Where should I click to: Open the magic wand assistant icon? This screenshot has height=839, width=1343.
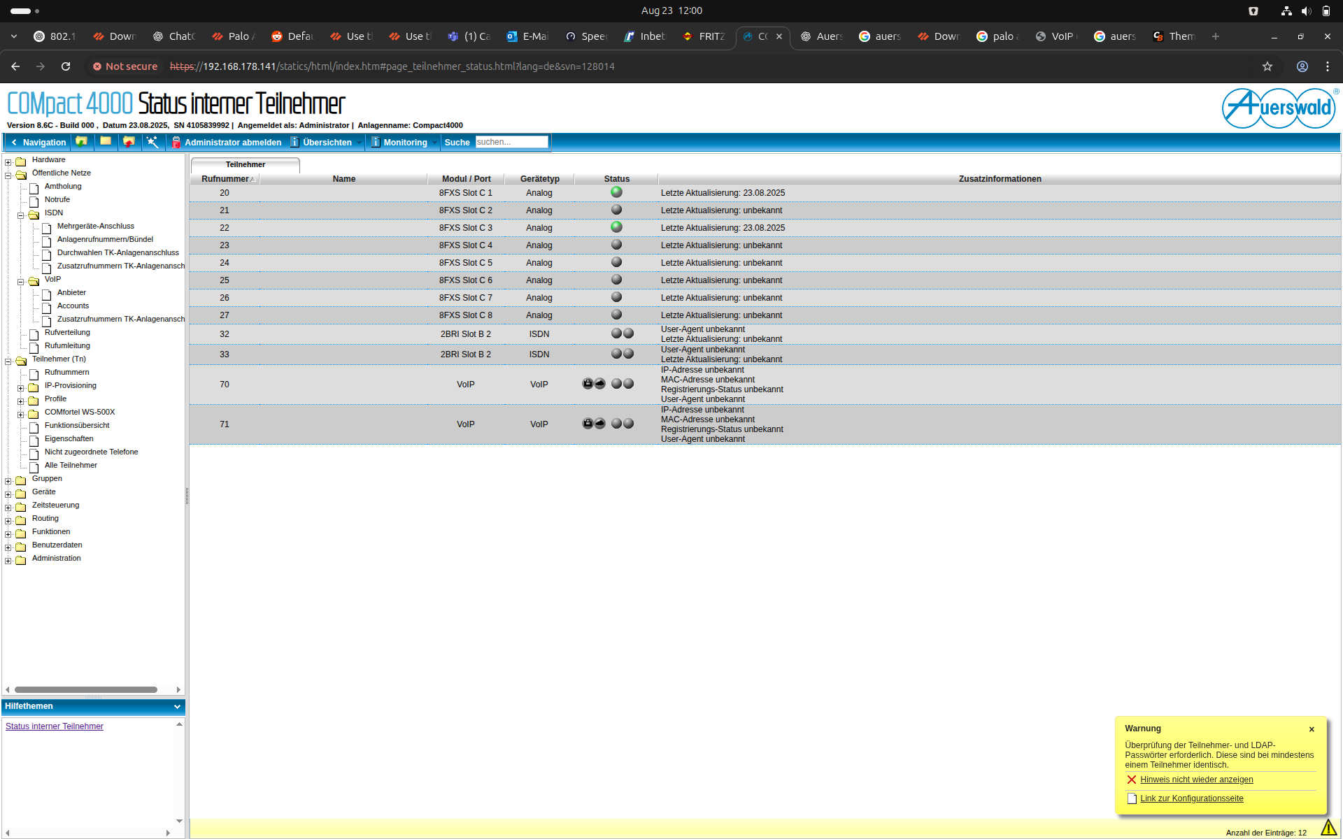point(152,142)
